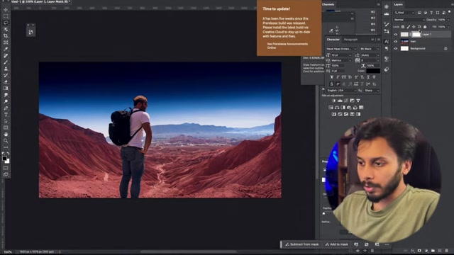This screenshot has width=454, height=255.
Task: Select the Layer 1 mask thumbnail
Action: [416, 35]
